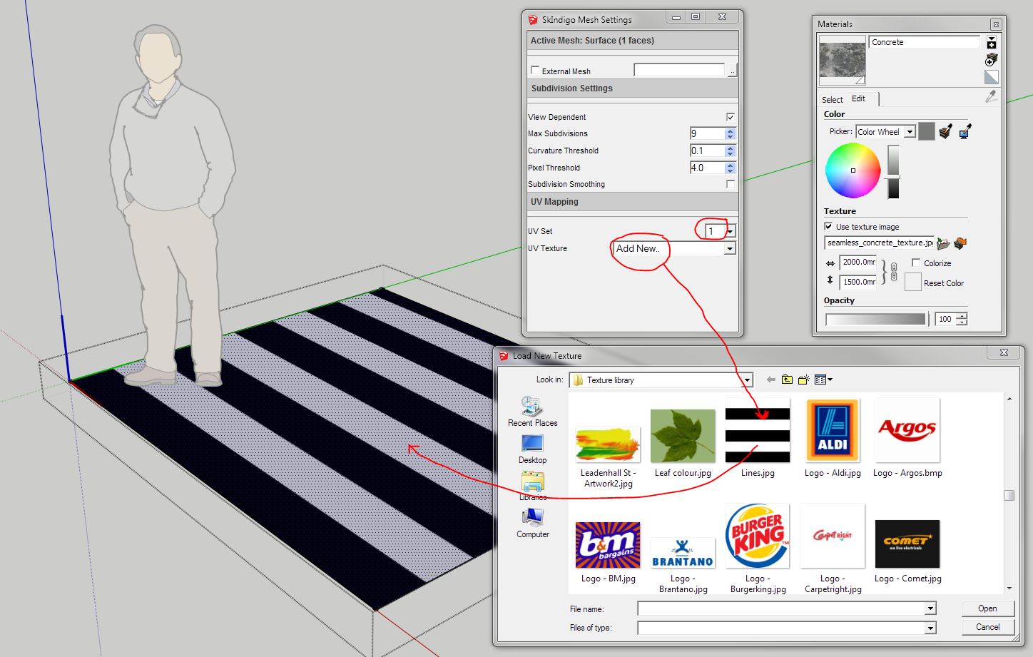Click Create New Folder icon

tap(804, 380)
